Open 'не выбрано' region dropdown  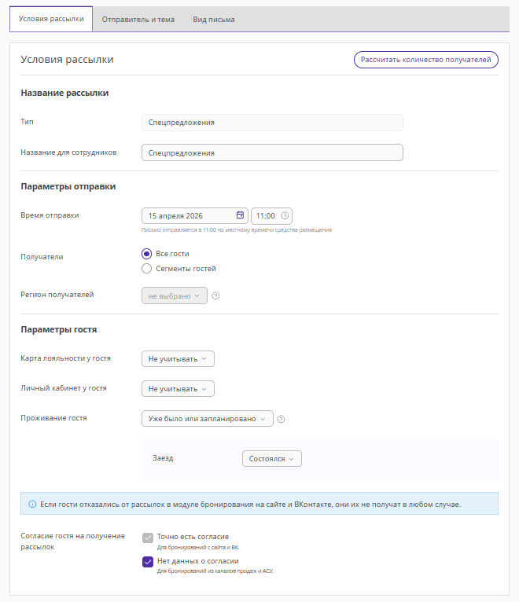pos(175,295)
